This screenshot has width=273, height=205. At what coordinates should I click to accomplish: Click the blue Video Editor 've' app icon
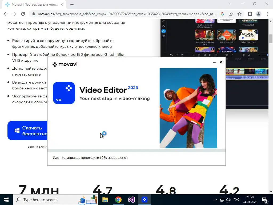64,93
